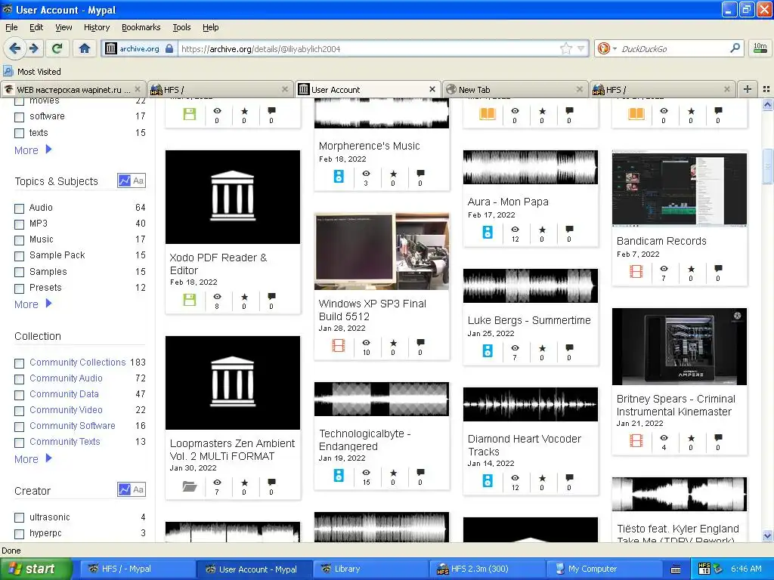Open the Community Audio collection link
774x580 pixels.
point(67,378)
